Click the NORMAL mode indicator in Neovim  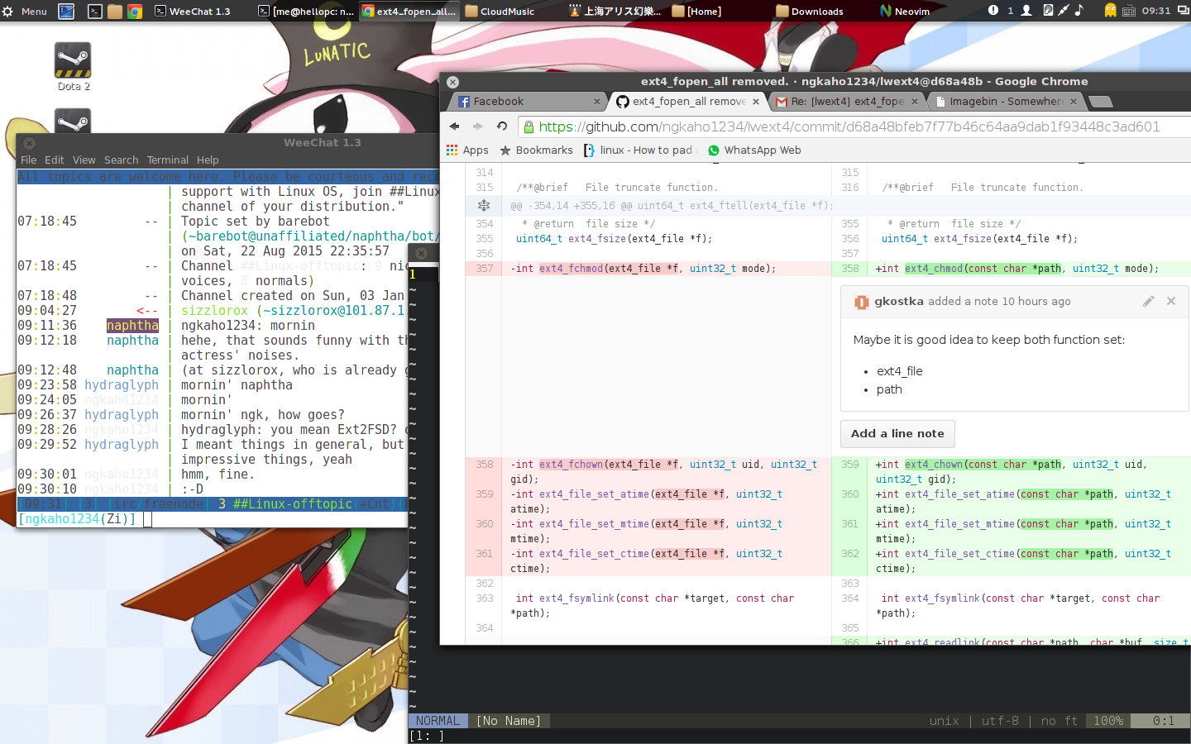click(x=438, y=721)
